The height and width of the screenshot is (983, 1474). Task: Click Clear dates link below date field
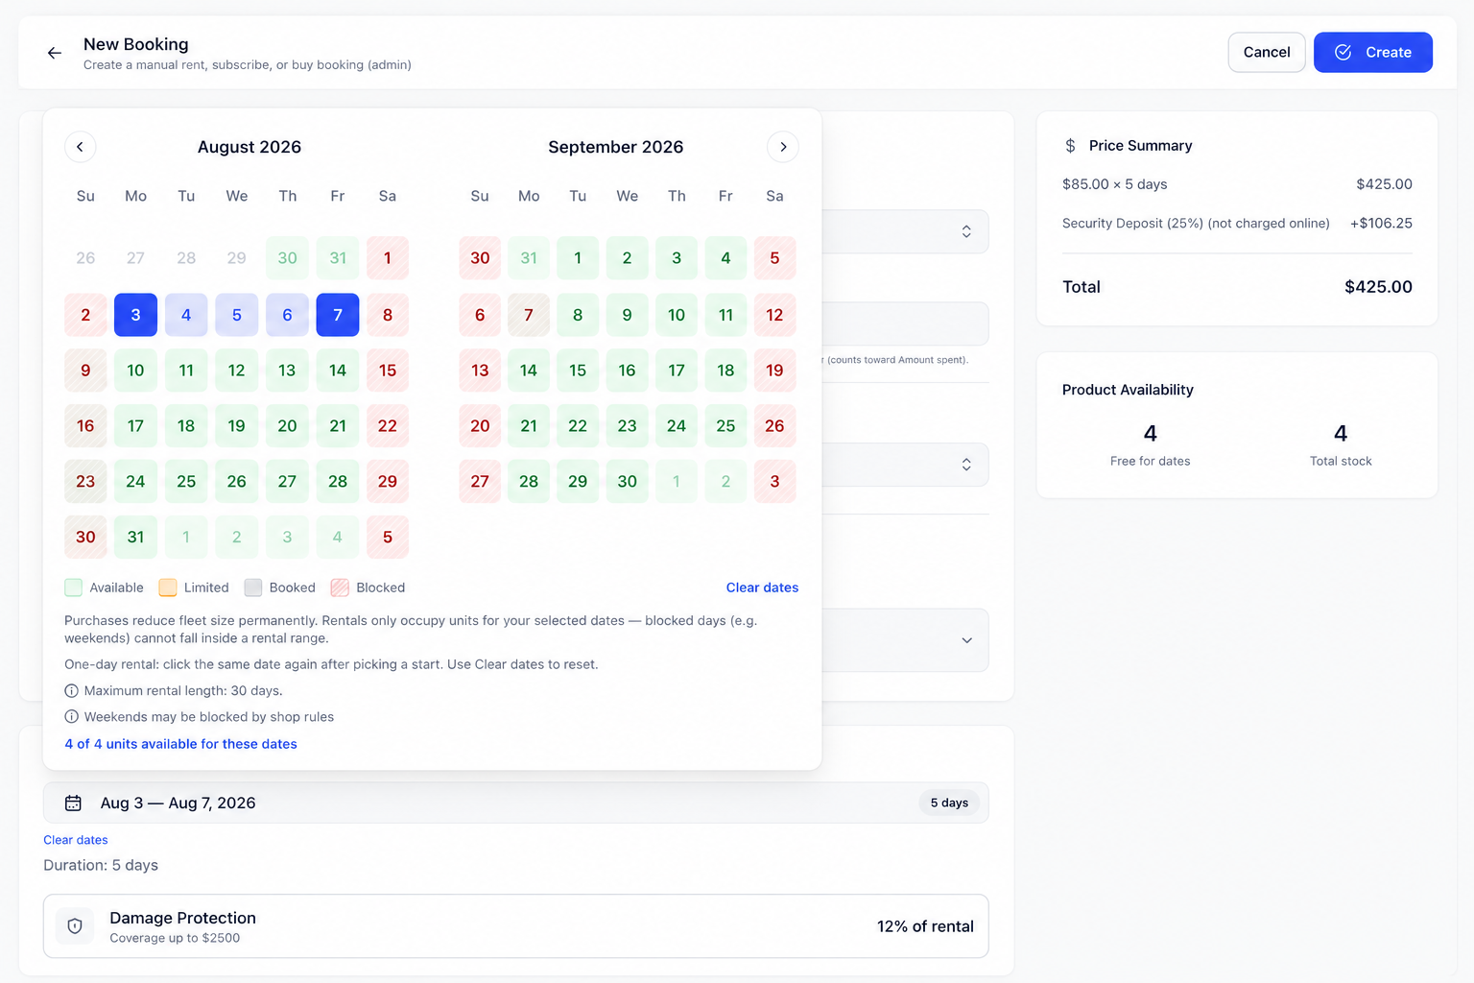click(x=76, y=840)
